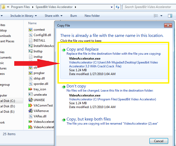The height and width of the screenshot is (146, 176).
Task: Click the sporder.dll file icon
Action: tap(31, 84)
